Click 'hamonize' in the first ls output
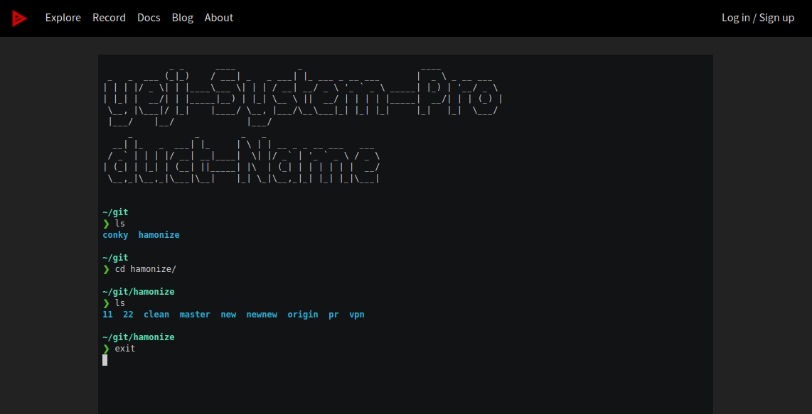This screenshot has width=812, height=414. click(x=159, y=235)
